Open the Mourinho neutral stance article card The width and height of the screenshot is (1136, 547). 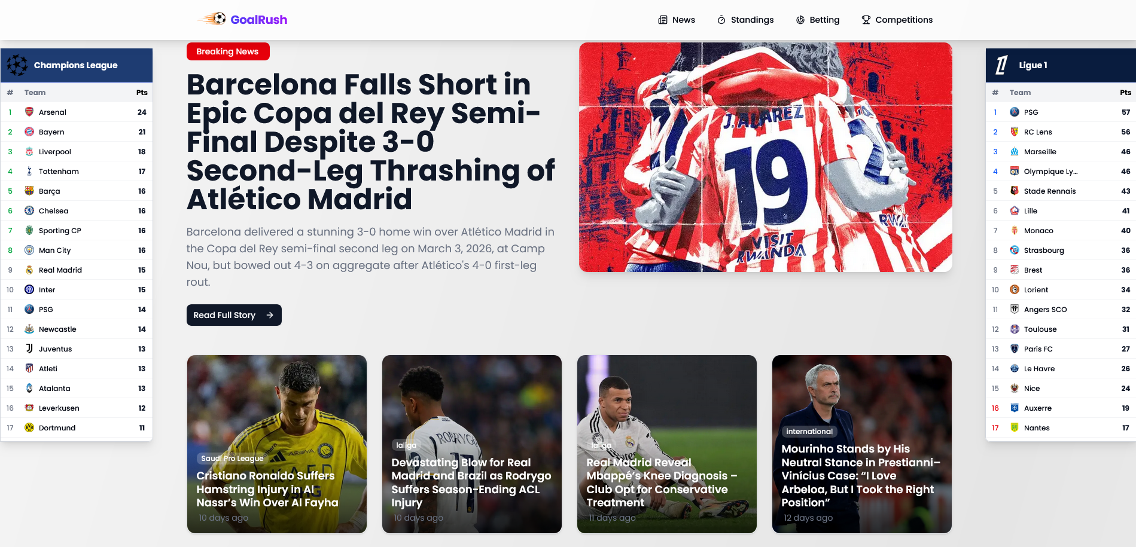(x=862, y=444)
